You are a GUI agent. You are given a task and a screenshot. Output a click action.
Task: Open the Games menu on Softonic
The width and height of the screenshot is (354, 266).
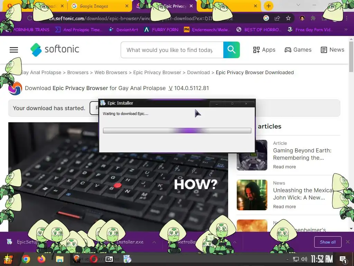pyautogui.click(x=298, y=50)
